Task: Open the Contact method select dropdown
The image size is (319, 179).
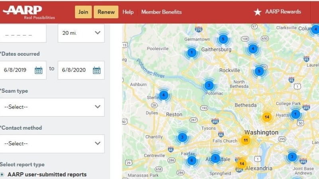Action: [52, 144]
